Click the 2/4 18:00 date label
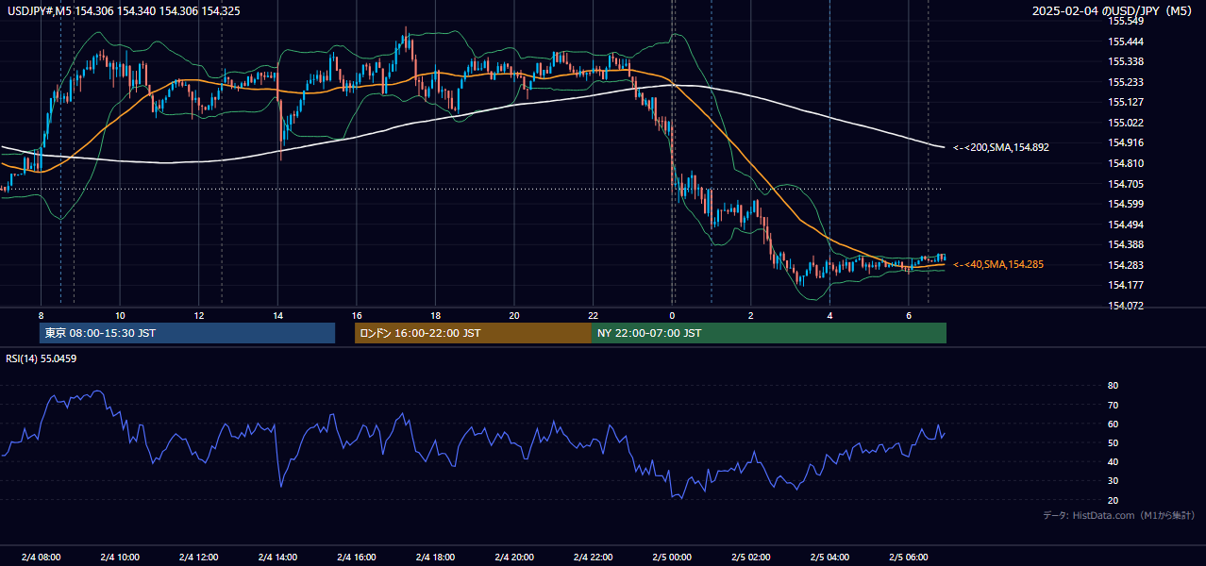The width and height of the screenshot is (1206, 566). [435, 558]
